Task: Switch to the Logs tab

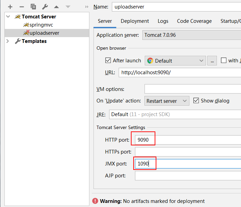Action: pos(163,21)
